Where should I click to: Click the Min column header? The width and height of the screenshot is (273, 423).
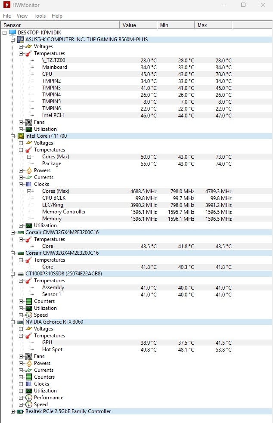(x=176, y=25)
